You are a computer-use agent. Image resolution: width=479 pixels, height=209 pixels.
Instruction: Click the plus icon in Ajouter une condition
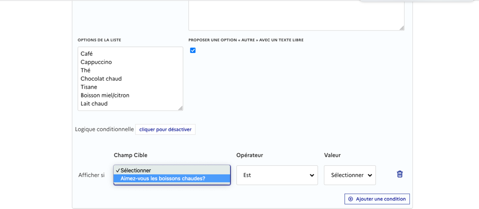pyautogui.click(x=350, y=199)
